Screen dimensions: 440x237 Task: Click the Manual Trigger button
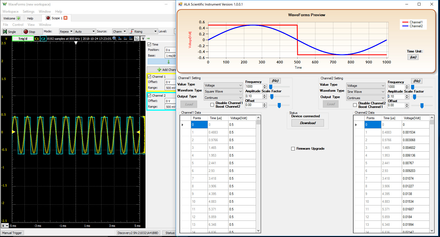[12, 233]
